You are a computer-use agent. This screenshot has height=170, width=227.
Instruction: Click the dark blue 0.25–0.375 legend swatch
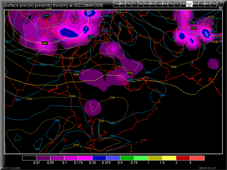point(99,158)
